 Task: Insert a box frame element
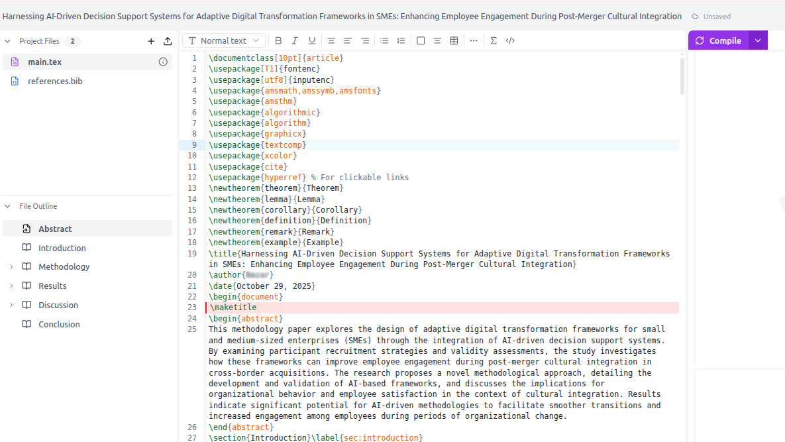point(421,40)
